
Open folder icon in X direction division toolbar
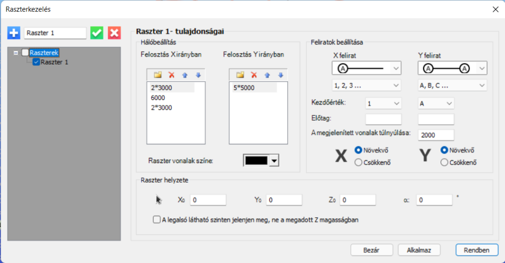pos(158,75)
